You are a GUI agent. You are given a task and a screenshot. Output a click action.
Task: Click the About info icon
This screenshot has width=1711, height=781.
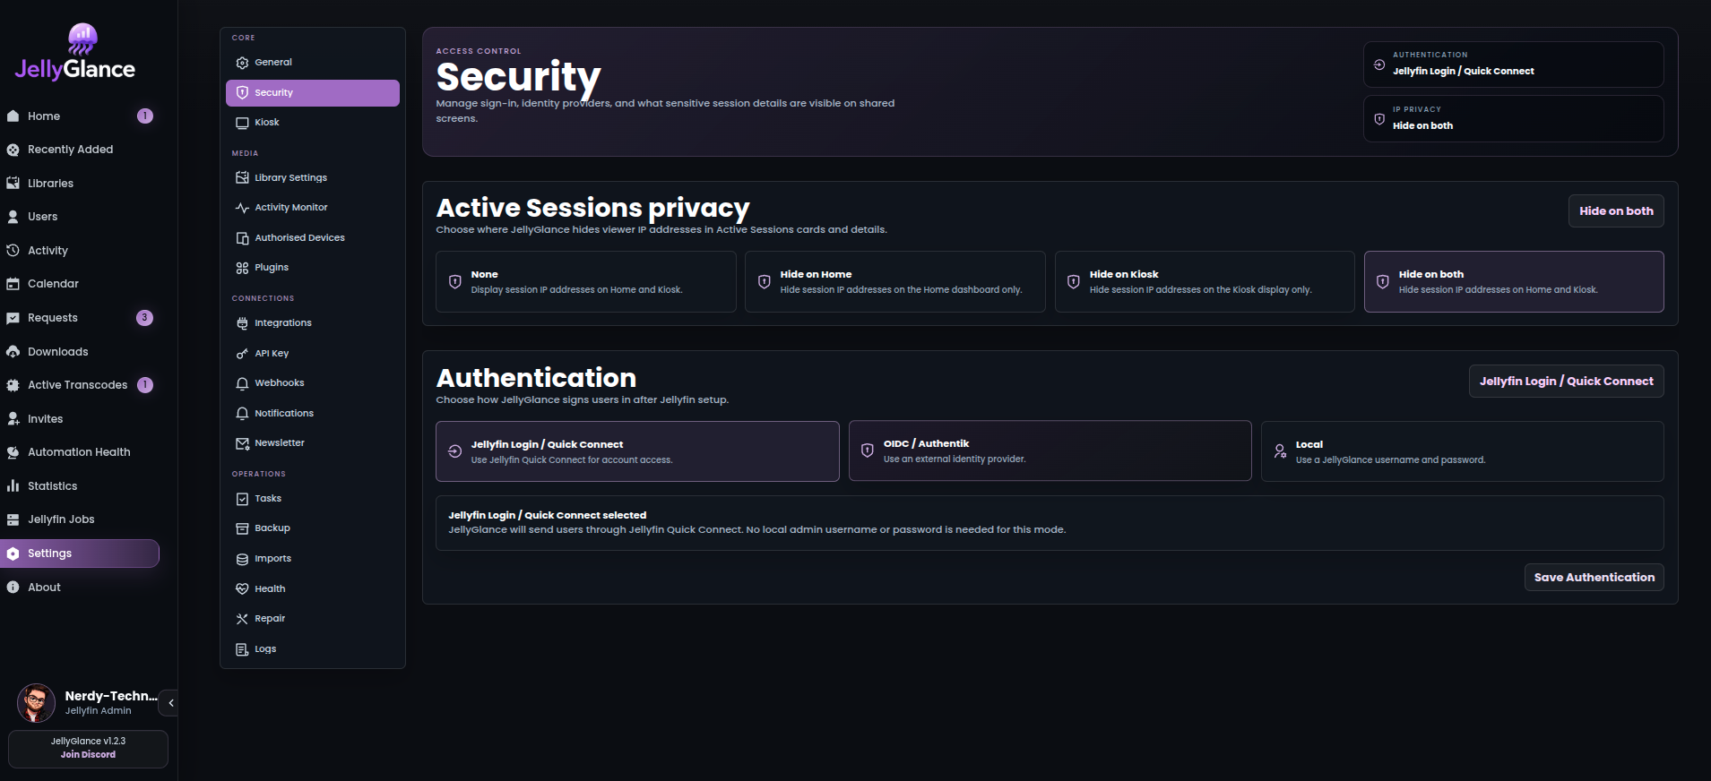click(13, 588)
